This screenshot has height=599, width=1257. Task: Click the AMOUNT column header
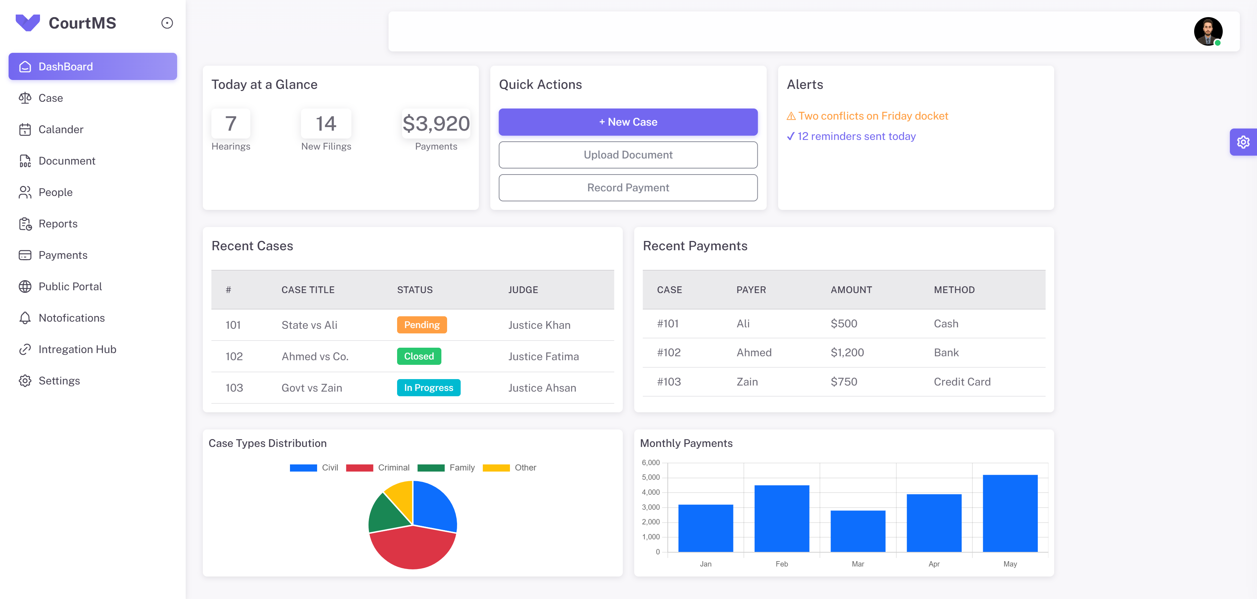[851, 290]
